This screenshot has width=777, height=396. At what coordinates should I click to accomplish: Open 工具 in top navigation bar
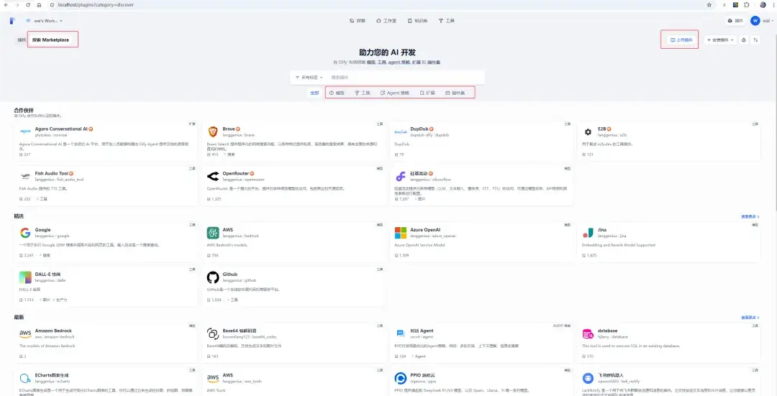click(447, 21)
